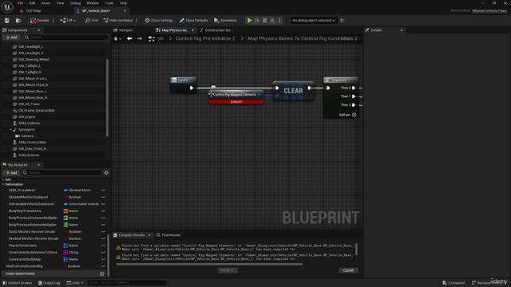511x287 pixels.
Task: Select the Camera component
Action: (27, 136)
